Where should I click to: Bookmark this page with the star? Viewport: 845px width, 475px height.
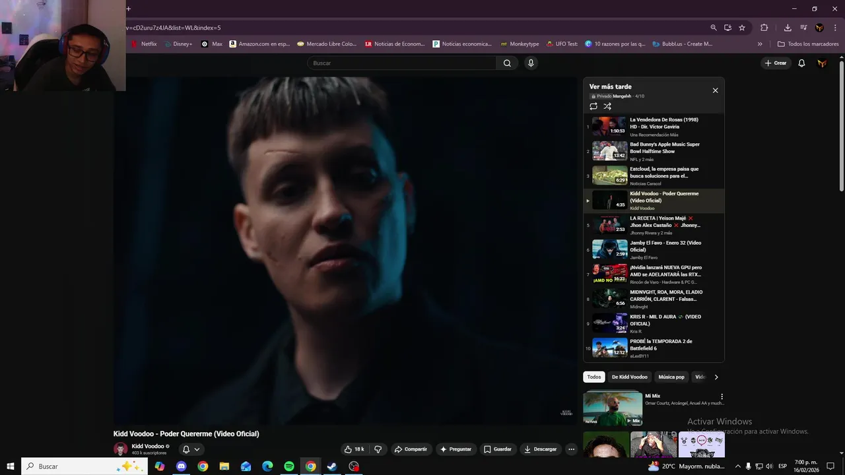point(742,28)
